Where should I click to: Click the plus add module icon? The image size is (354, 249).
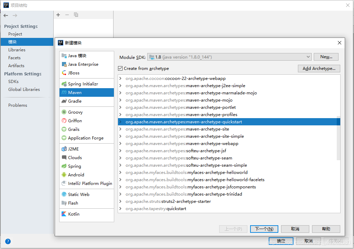pos(58,15)
